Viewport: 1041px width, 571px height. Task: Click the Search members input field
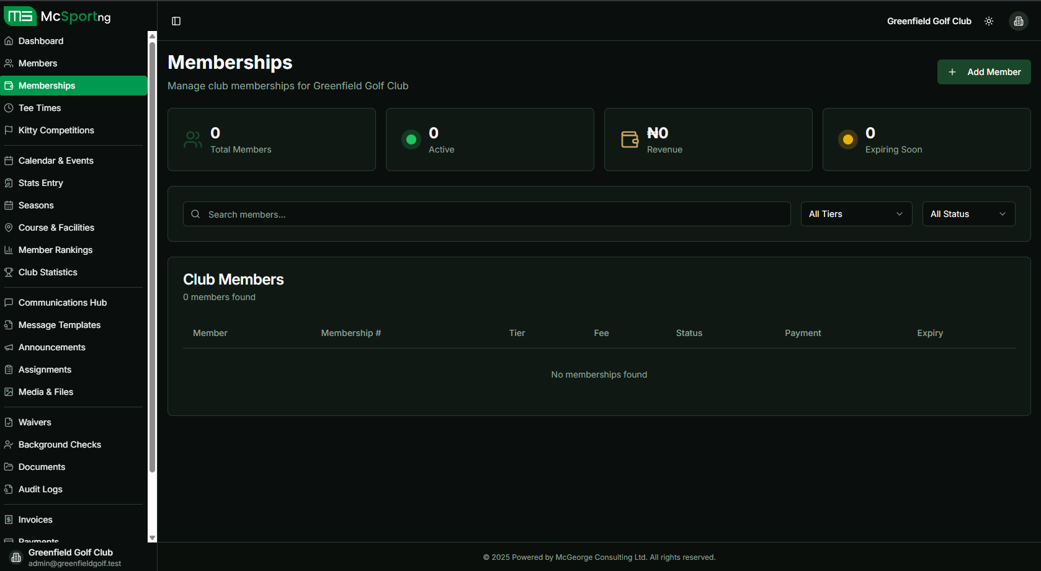(x=486, y=214)
